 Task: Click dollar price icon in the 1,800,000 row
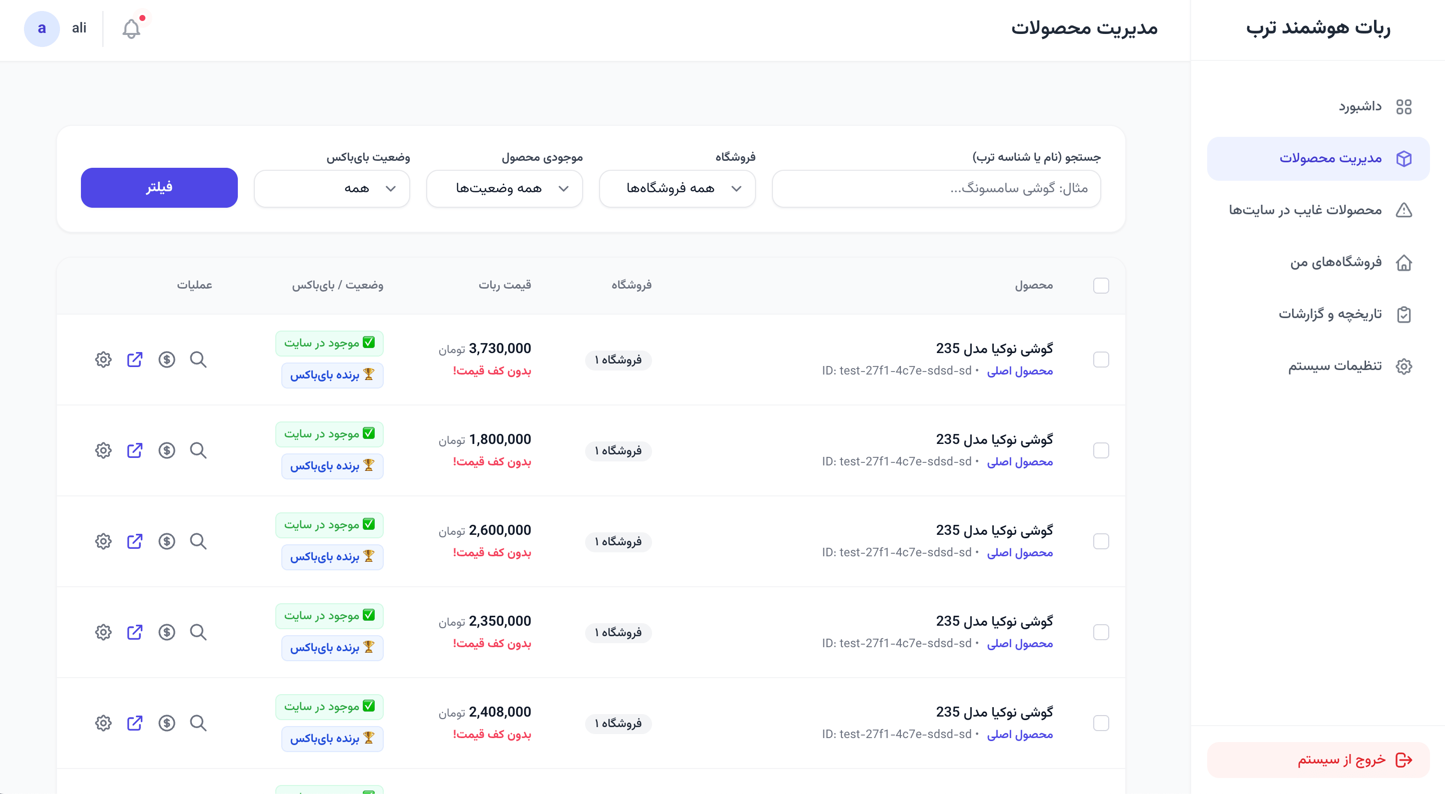(x=166, y=450)
